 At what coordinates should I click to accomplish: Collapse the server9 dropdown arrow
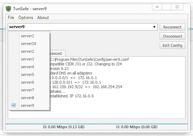pos(154,27)
